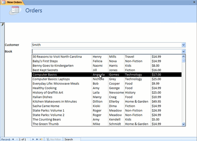The width and height of the screenshot is (197, 141).
Task: Select Kitchen Makeovers in Minutes
Action: click(107, 101)
